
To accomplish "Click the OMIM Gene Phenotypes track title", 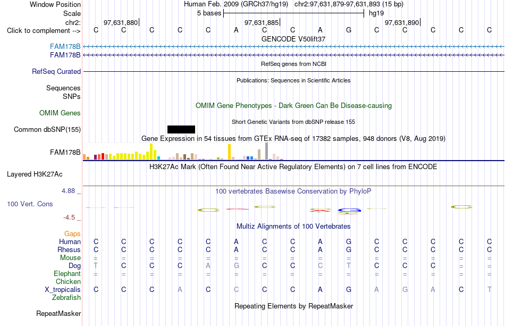I will pos(293,106).
